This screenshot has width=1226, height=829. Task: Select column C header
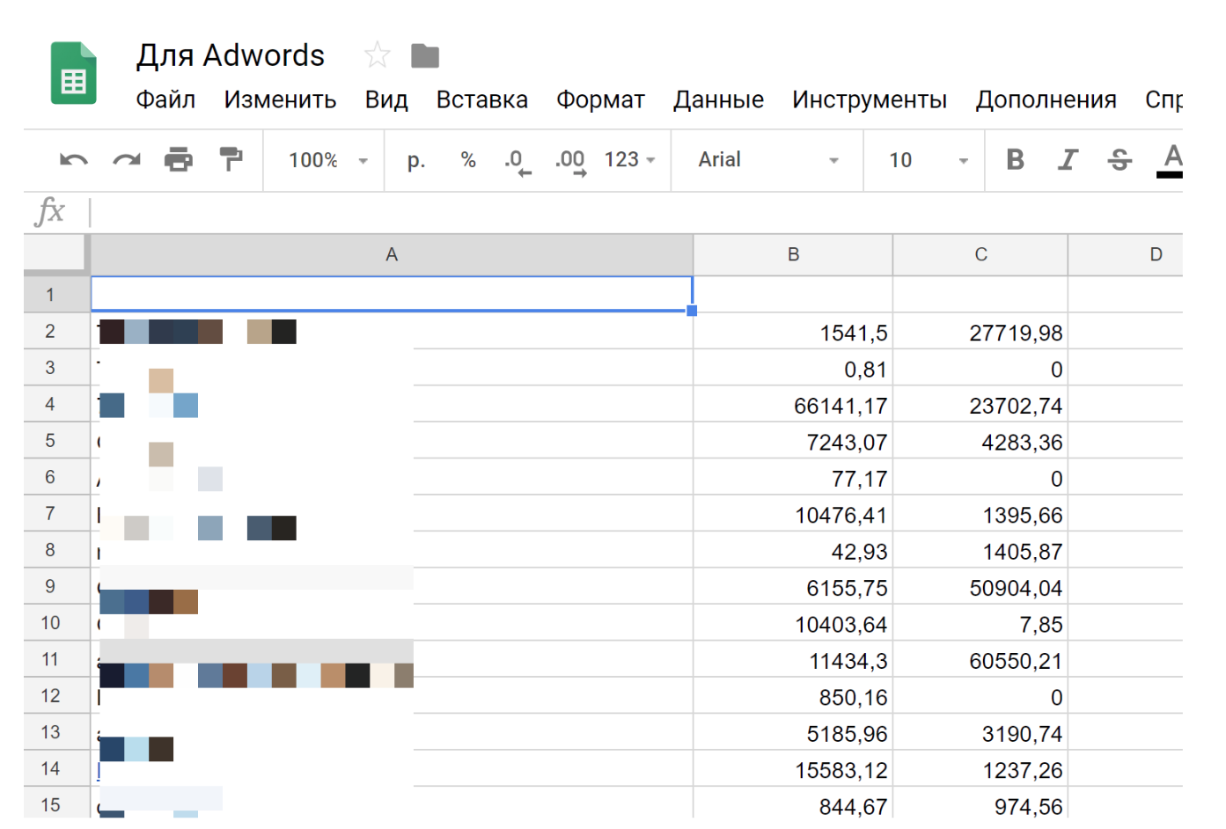(980, 255)
